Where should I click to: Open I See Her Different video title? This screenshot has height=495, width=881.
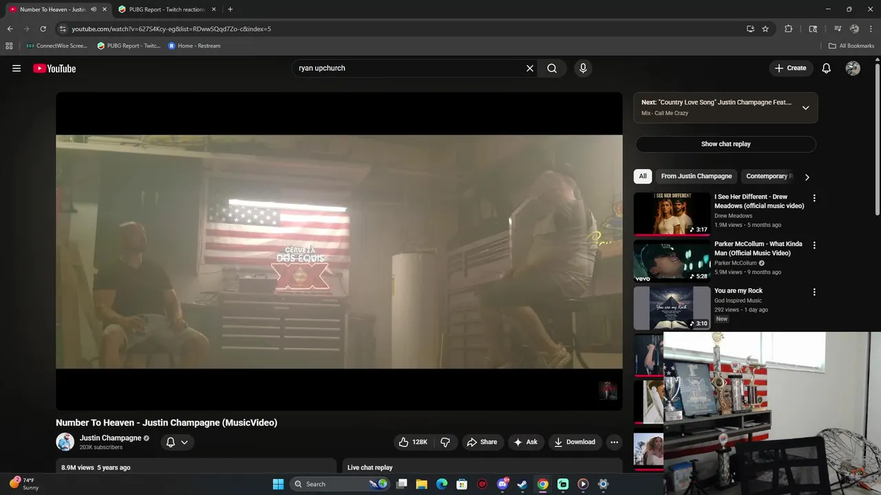tap(759, 201)
